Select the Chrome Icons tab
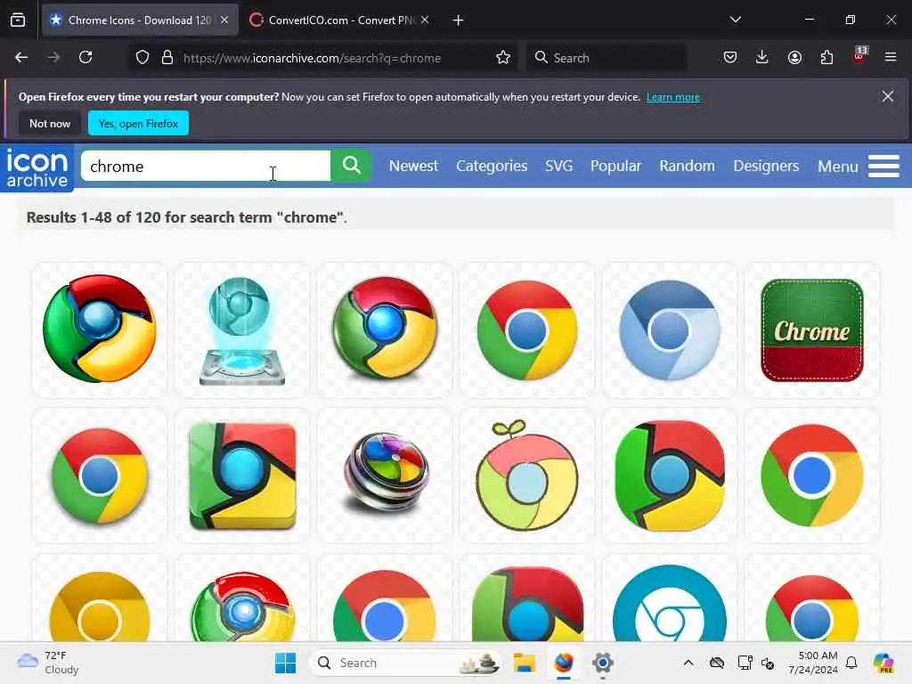Image resolution: width=912 pixels, height=684 pixels. click(140, 20)
